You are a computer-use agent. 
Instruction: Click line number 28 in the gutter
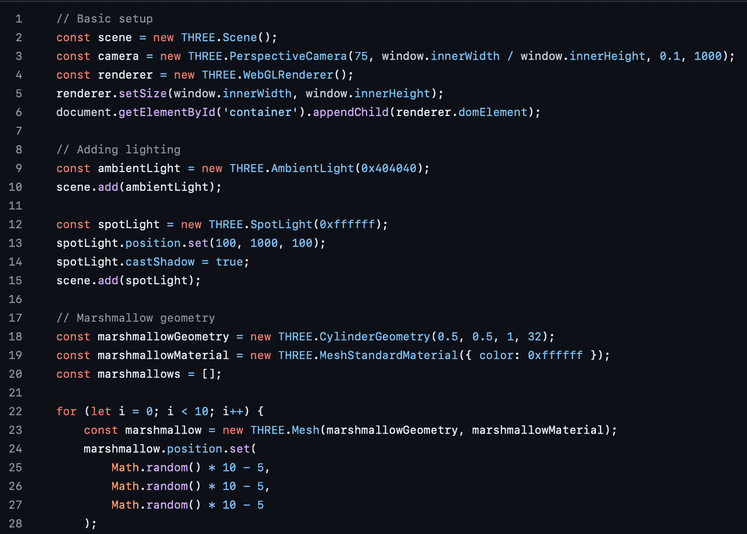[16, 523]
